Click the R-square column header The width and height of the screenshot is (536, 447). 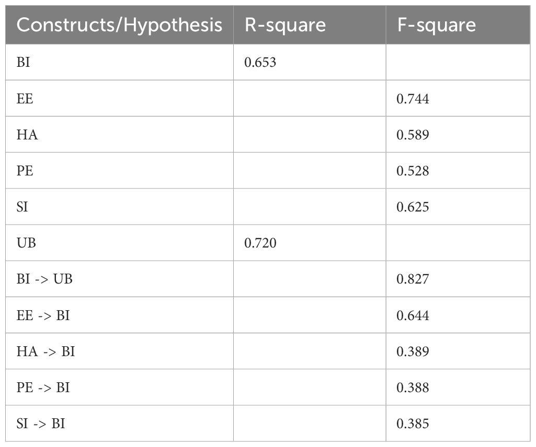pyautogui.click(x=285, y=25)
